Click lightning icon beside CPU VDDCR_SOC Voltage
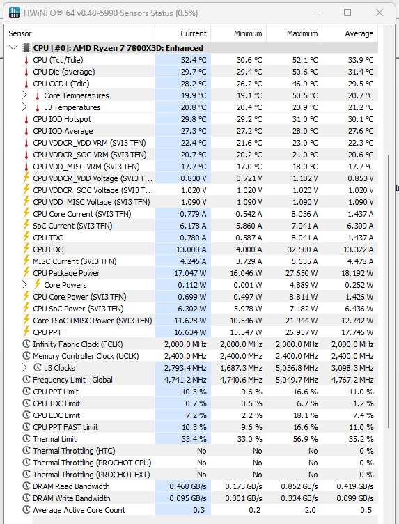399x524 pixels. click(x=26, y=190)
